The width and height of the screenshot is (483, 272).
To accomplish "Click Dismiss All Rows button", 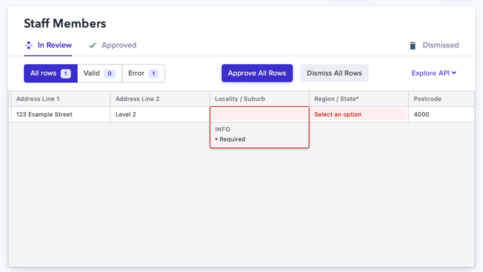I will (x=334, y=73).
